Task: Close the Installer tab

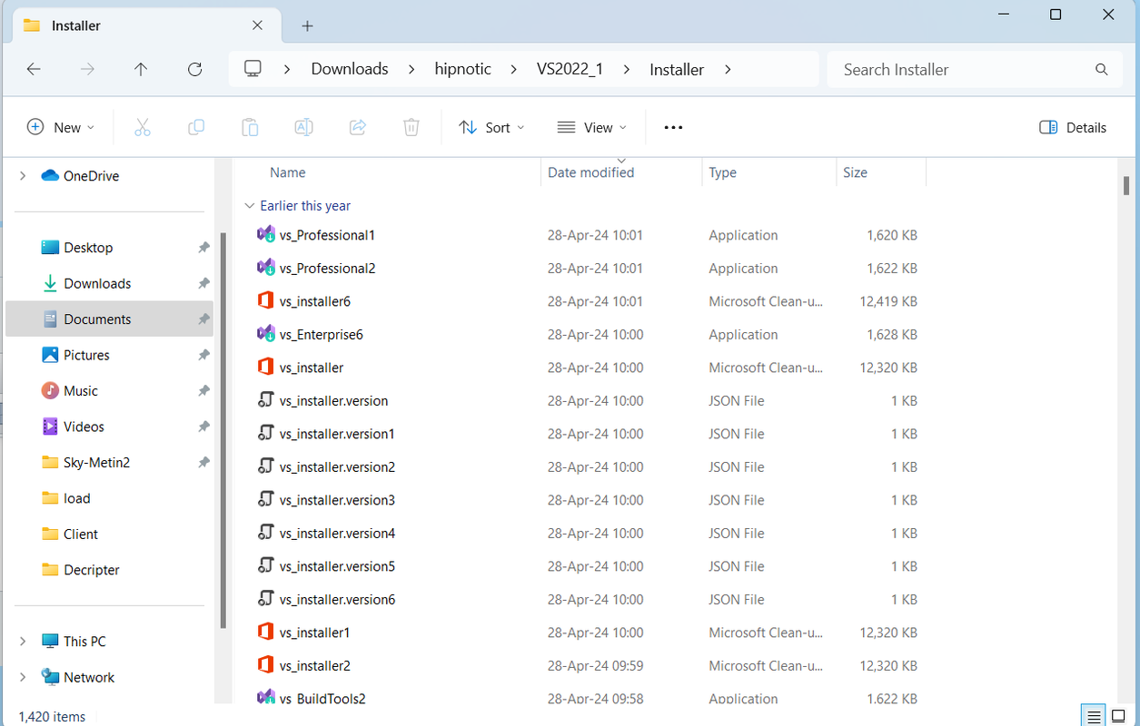Action: [258, 25]
